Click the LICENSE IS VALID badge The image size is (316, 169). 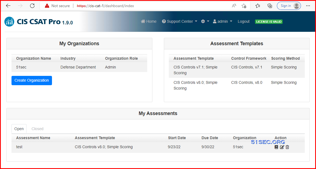click(269, 22)
